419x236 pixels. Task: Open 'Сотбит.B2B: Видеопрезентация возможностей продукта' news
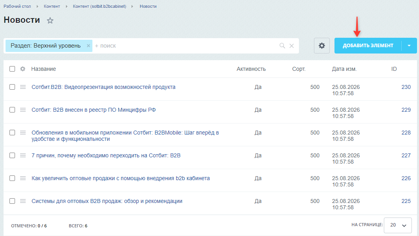point(103,87)
